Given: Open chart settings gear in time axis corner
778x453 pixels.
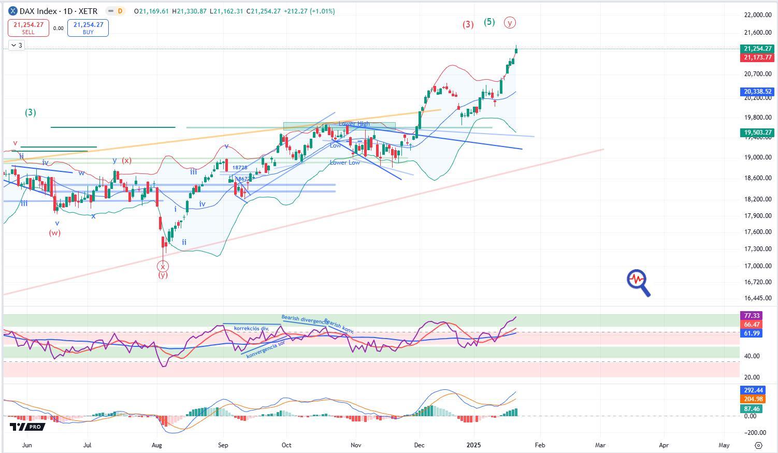Looking at the screenshot, I should 758,445.
